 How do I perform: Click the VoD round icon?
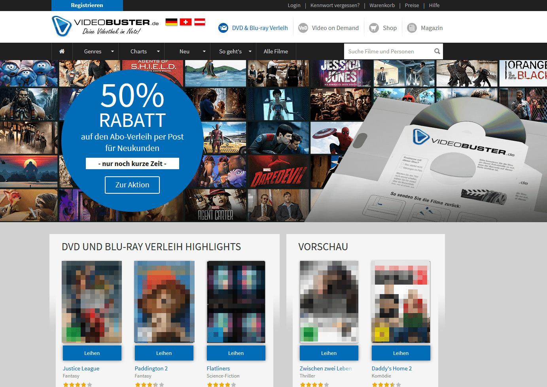click(303, 28)
